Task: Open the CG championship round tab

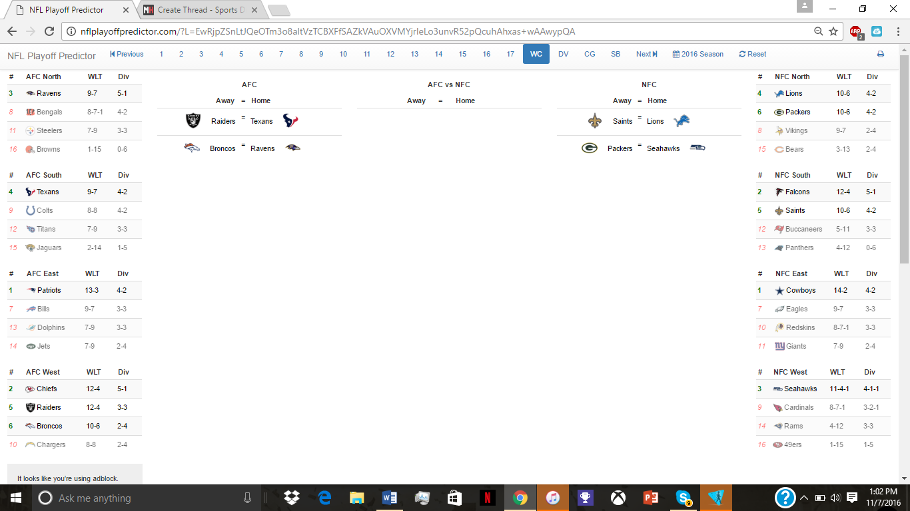Action: [590, 54]
